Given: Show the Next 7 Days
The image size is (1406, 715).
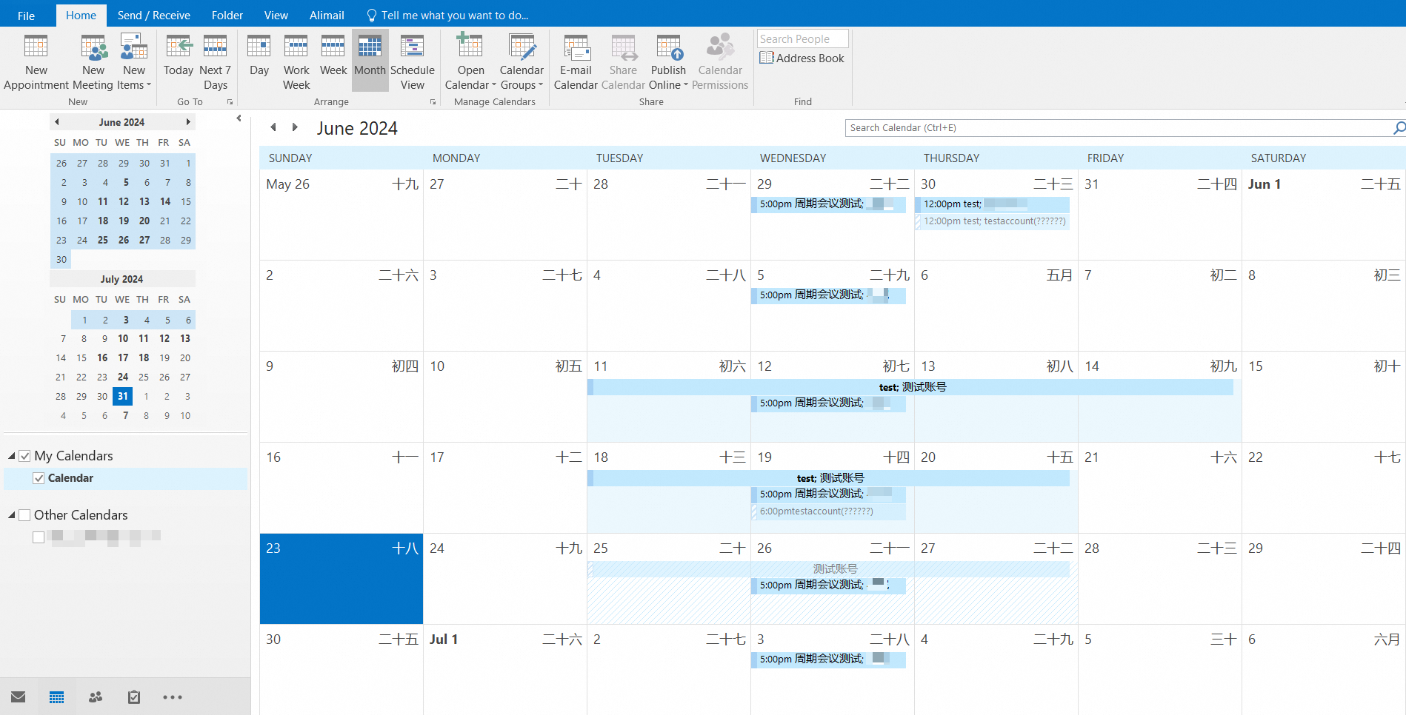Looking at the screenshot, I should (216, 62).
